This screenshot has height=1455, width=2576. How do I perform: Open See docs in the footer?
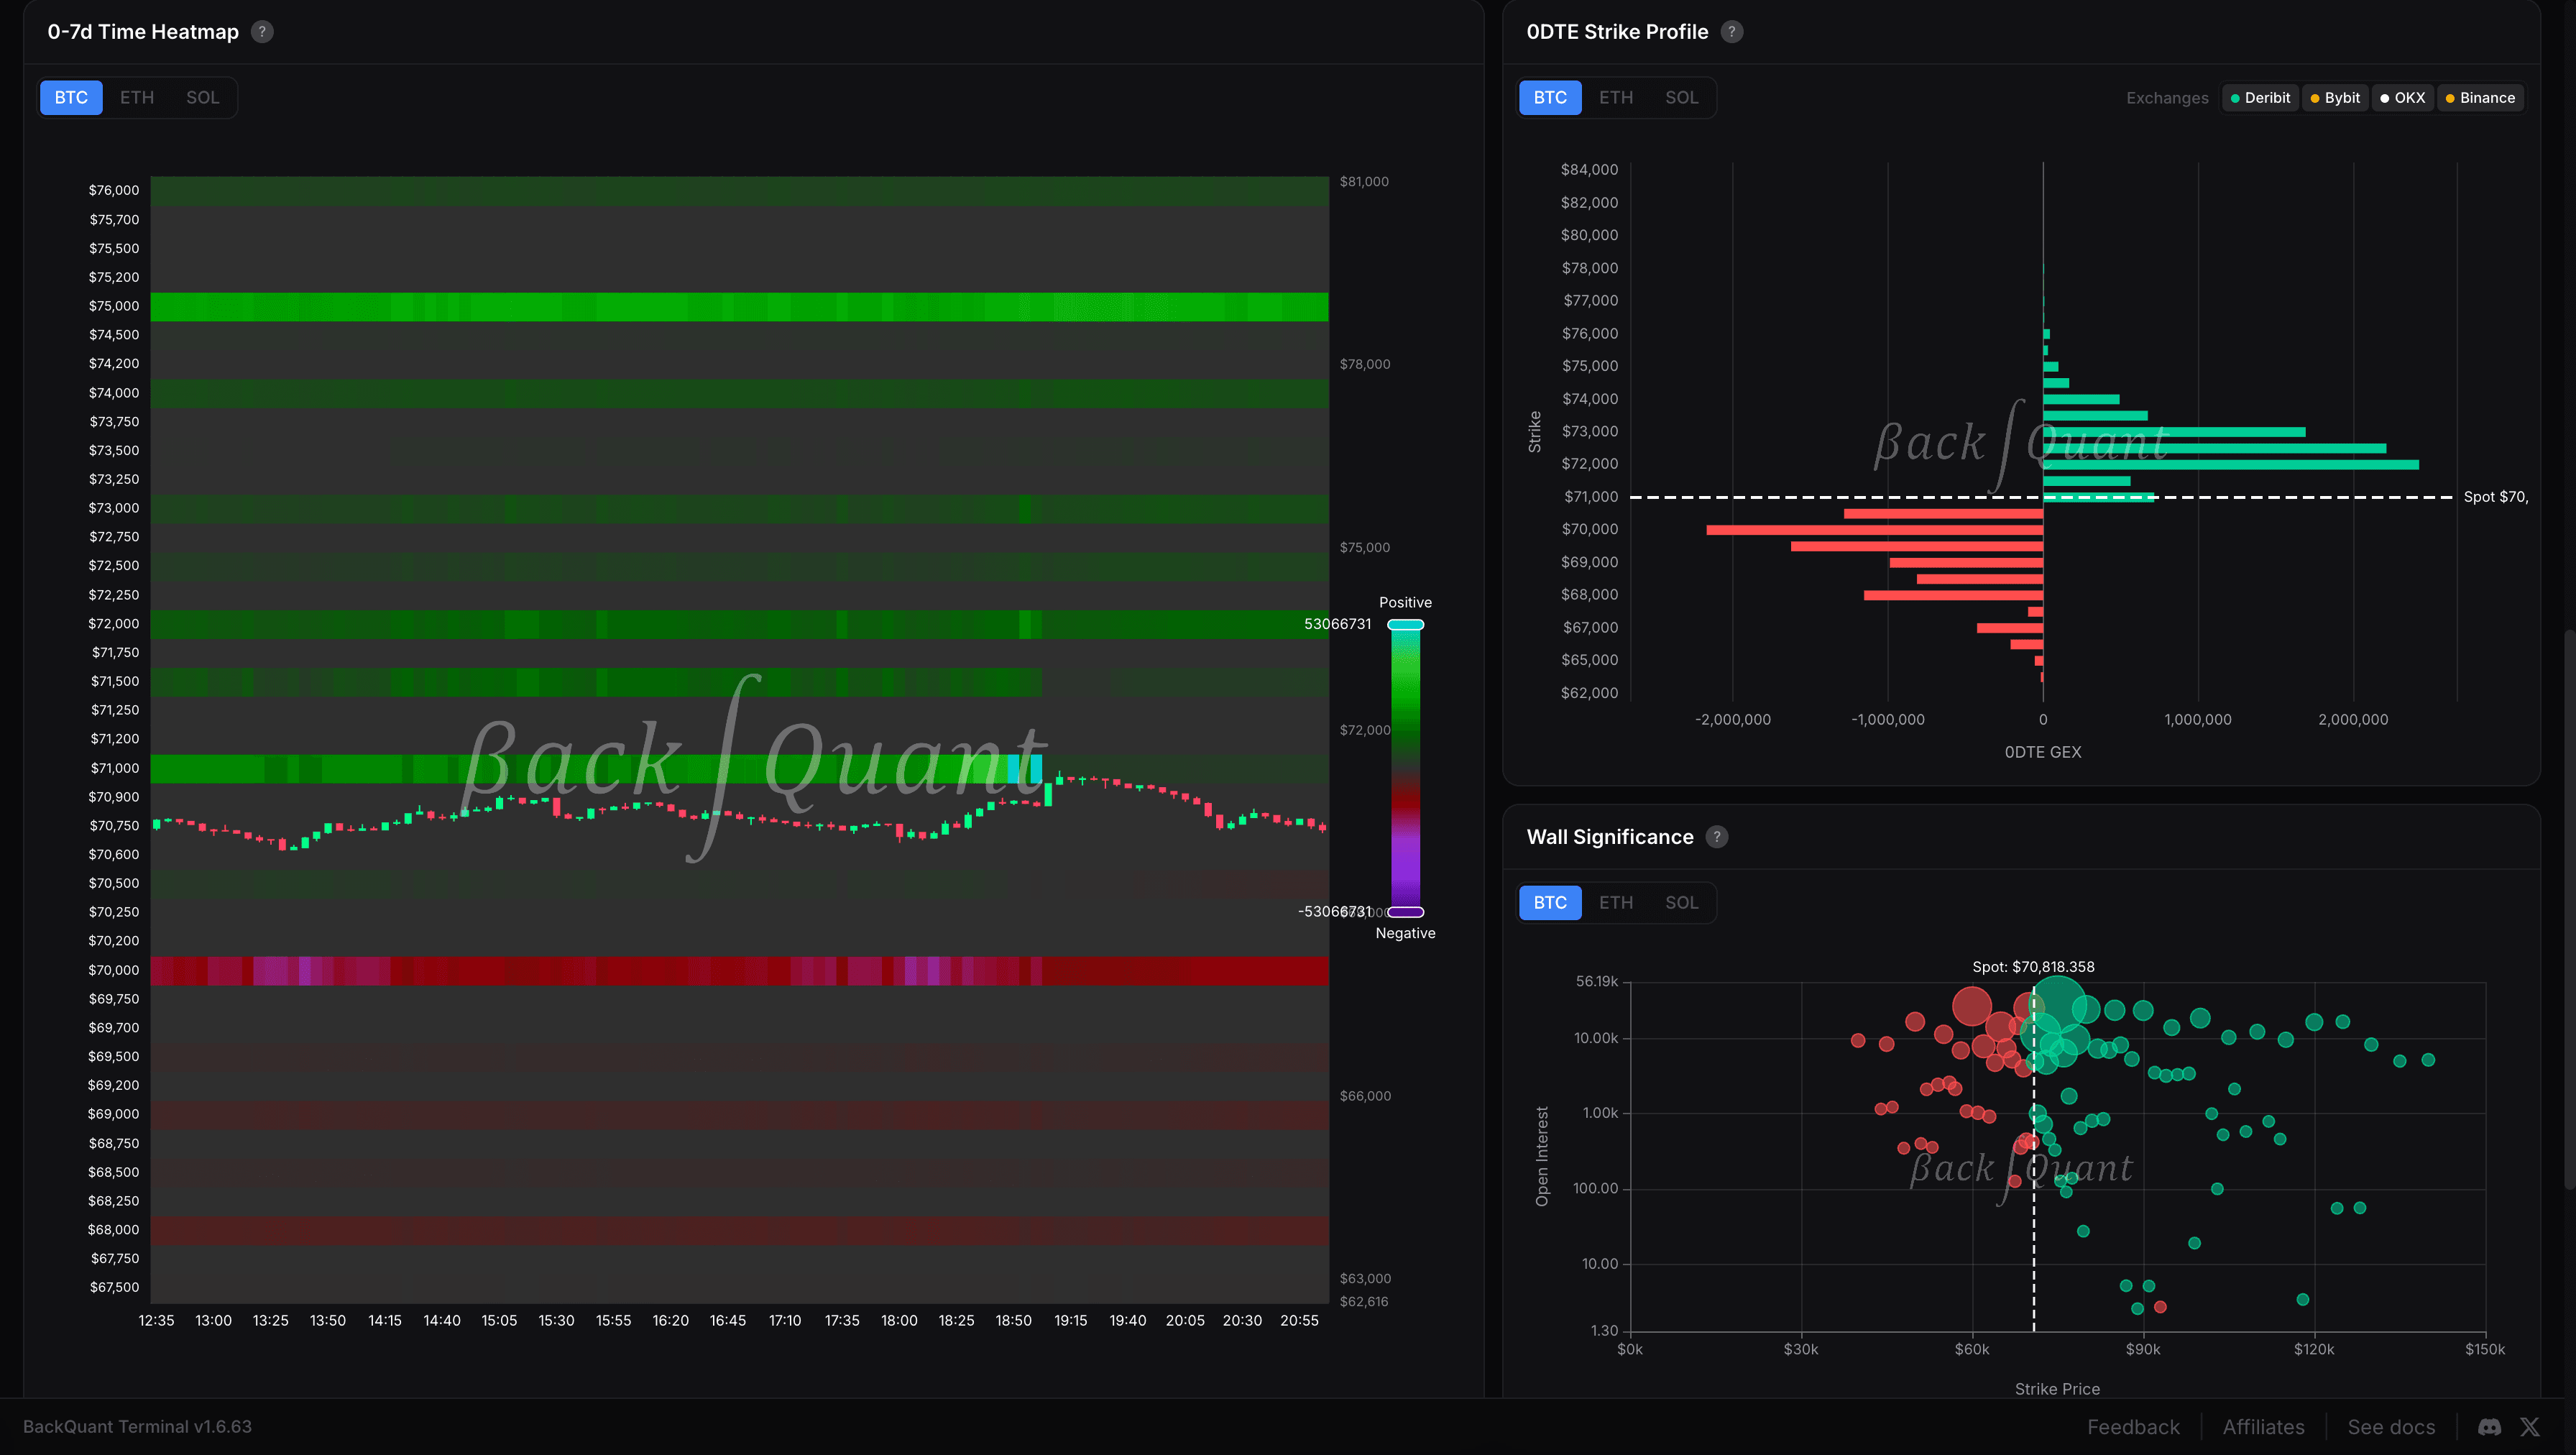point(2391,1427)
